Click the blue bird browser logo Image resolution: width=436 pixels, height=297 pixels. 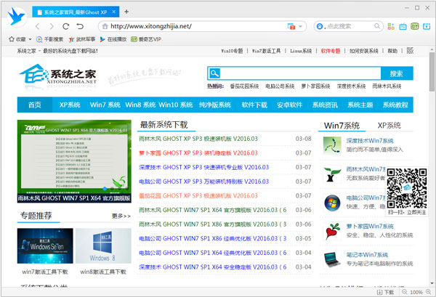[17, 17]
